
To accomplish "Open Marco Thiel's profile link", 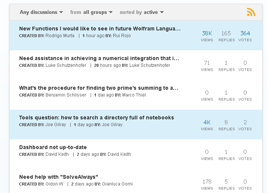I will [134, 95].
